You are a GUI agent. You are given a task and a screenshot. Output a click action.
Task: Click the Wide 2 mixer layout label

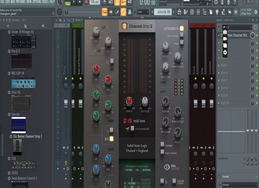(79, 20)
